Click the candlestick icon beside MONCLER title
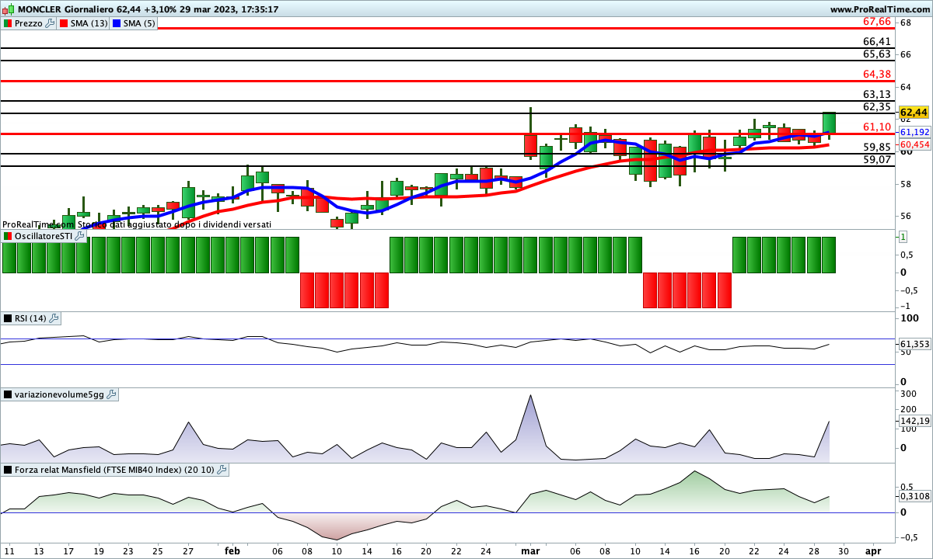Viewport: 933px width, 559px height. (x=8, y=9)
